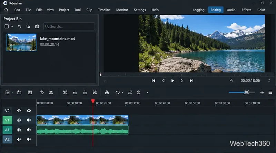Open the Project menu
The width and height of the screenshot is (276, 153).
[64, 10]
